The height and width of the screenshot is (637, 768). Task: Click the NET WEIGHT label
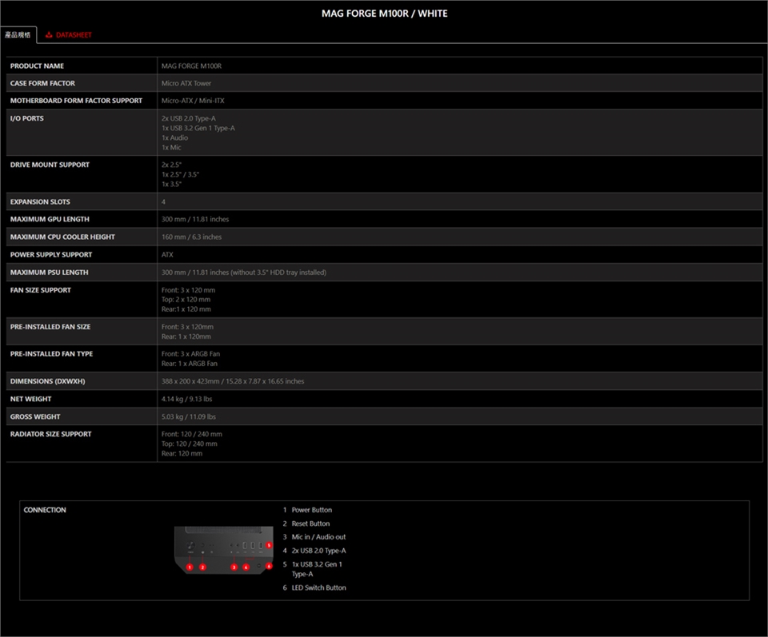pyautogui.click(x=31, y=400)
